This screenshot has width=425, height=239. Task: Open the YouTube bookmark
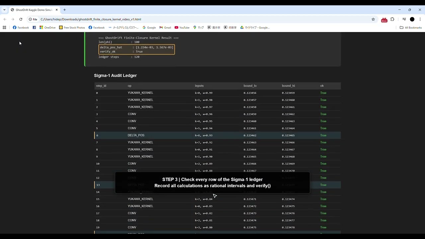(x=182, y=28)
